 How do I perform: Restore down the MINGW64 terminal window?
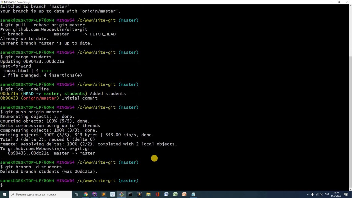pyautogui.click(x=339, y=2)
